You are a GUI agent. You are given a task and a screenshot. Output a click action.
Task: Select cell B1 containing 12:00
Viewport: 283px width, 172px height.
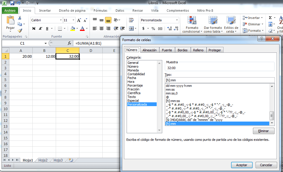(44, 57)
